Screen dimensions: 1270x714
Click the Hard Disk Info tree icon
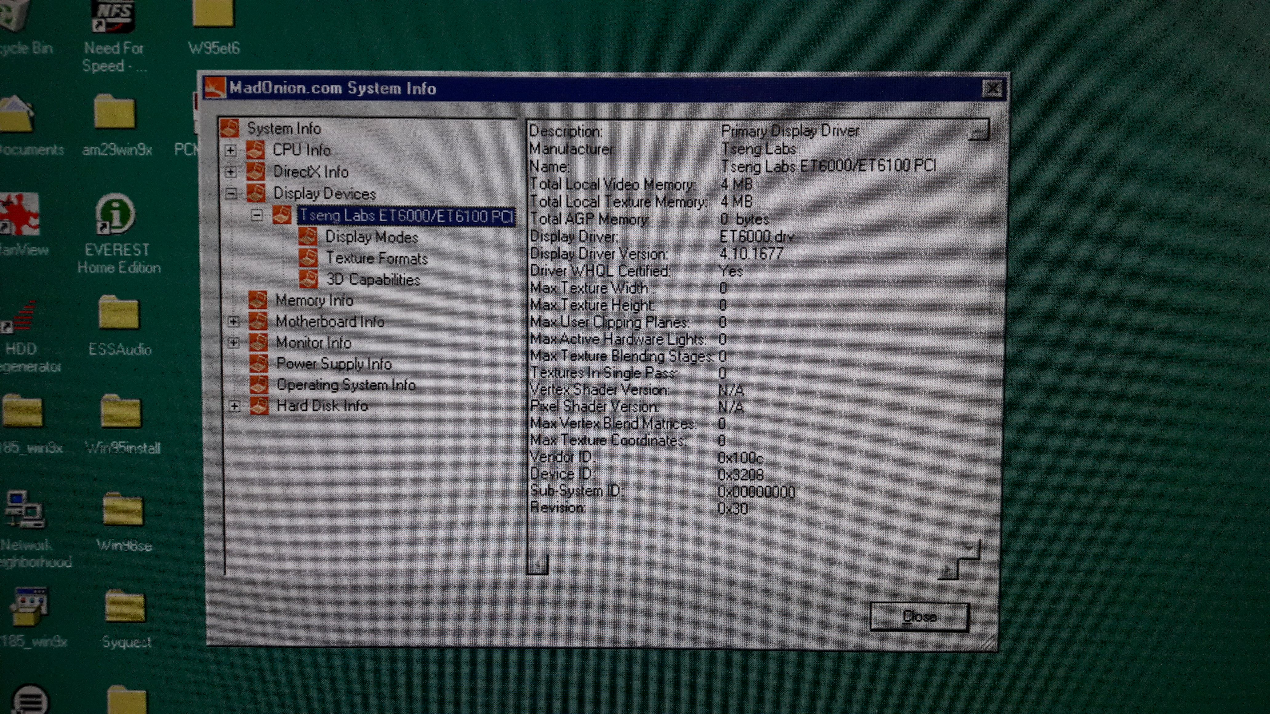pyautogui.click(x=259, y=406)
